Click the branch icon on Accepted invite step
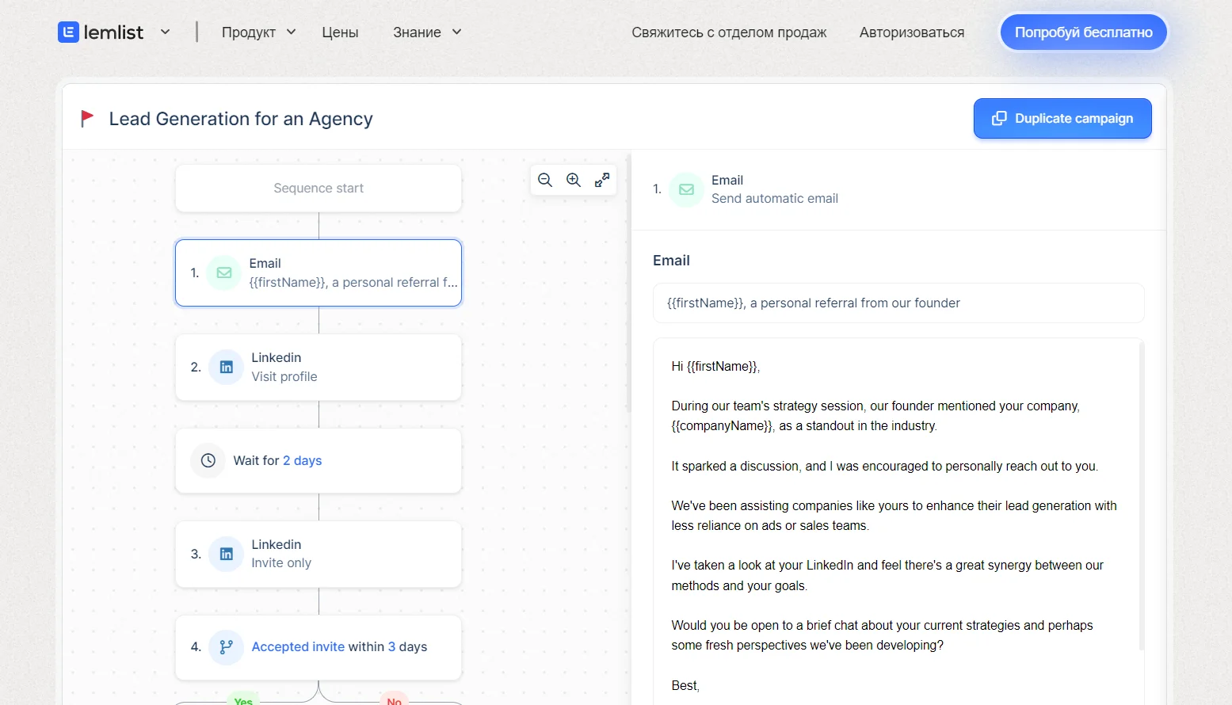This screenshot has width=1232, height=705. 226,647
